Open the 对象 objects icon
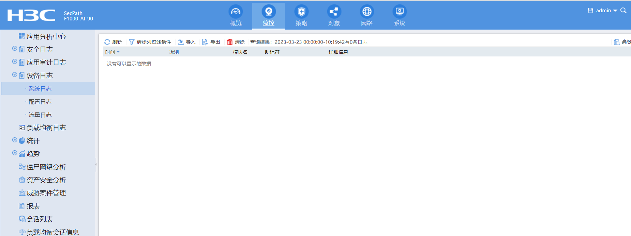Viewport: 631px width, 236px height. point(334,12)
